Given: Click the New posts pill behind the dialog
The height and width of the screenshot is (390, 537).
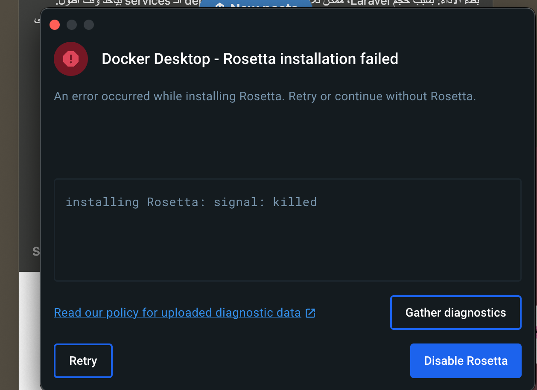Looking at the screenshot, I should click(255, 6).
